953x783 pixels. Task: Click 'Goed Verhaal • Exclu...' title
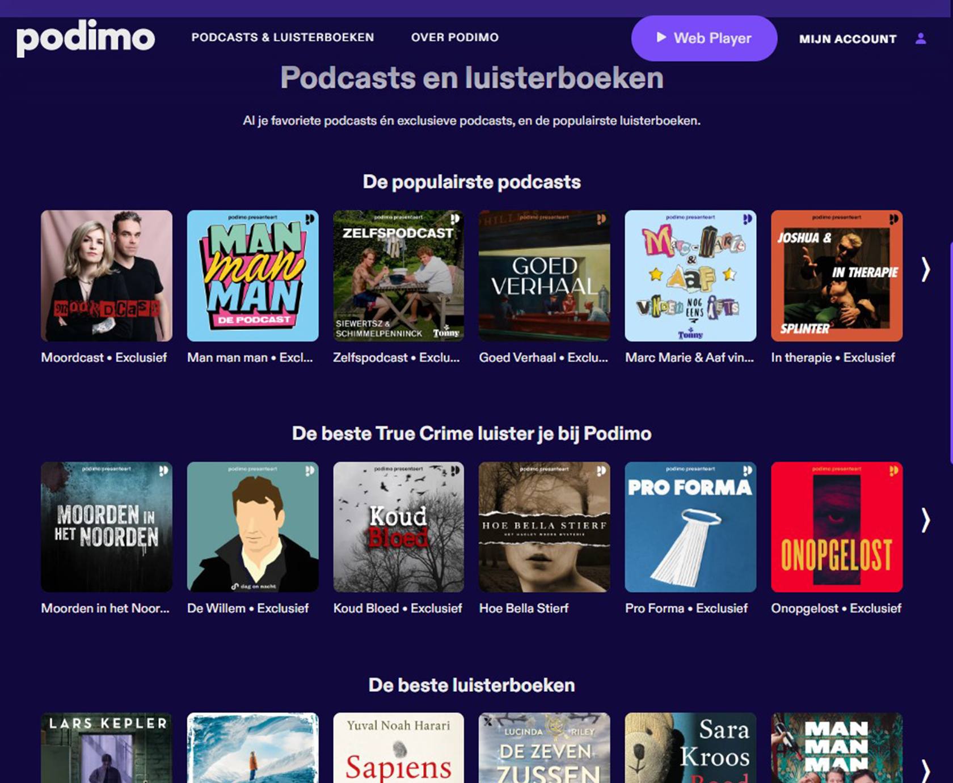pyautogui.click(x=543, y=358)
